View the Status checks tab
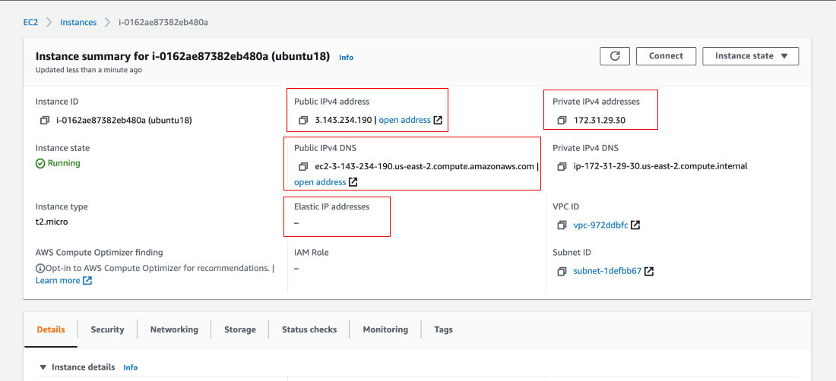 click(309, 329)
